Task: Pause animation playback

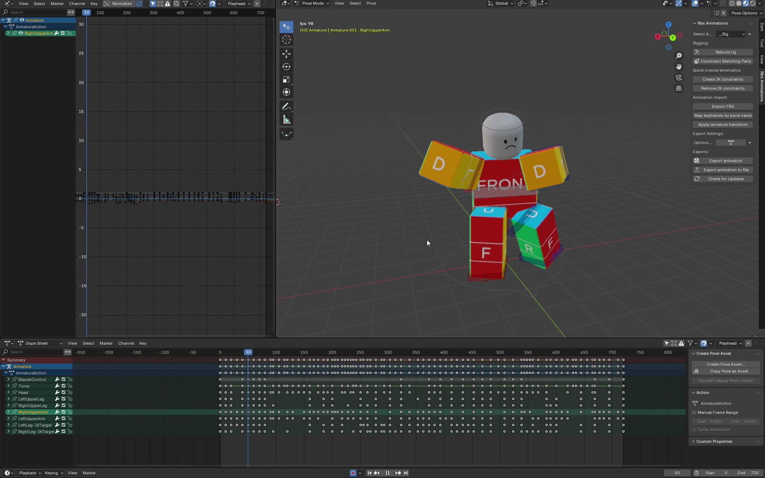Action: 387,473
